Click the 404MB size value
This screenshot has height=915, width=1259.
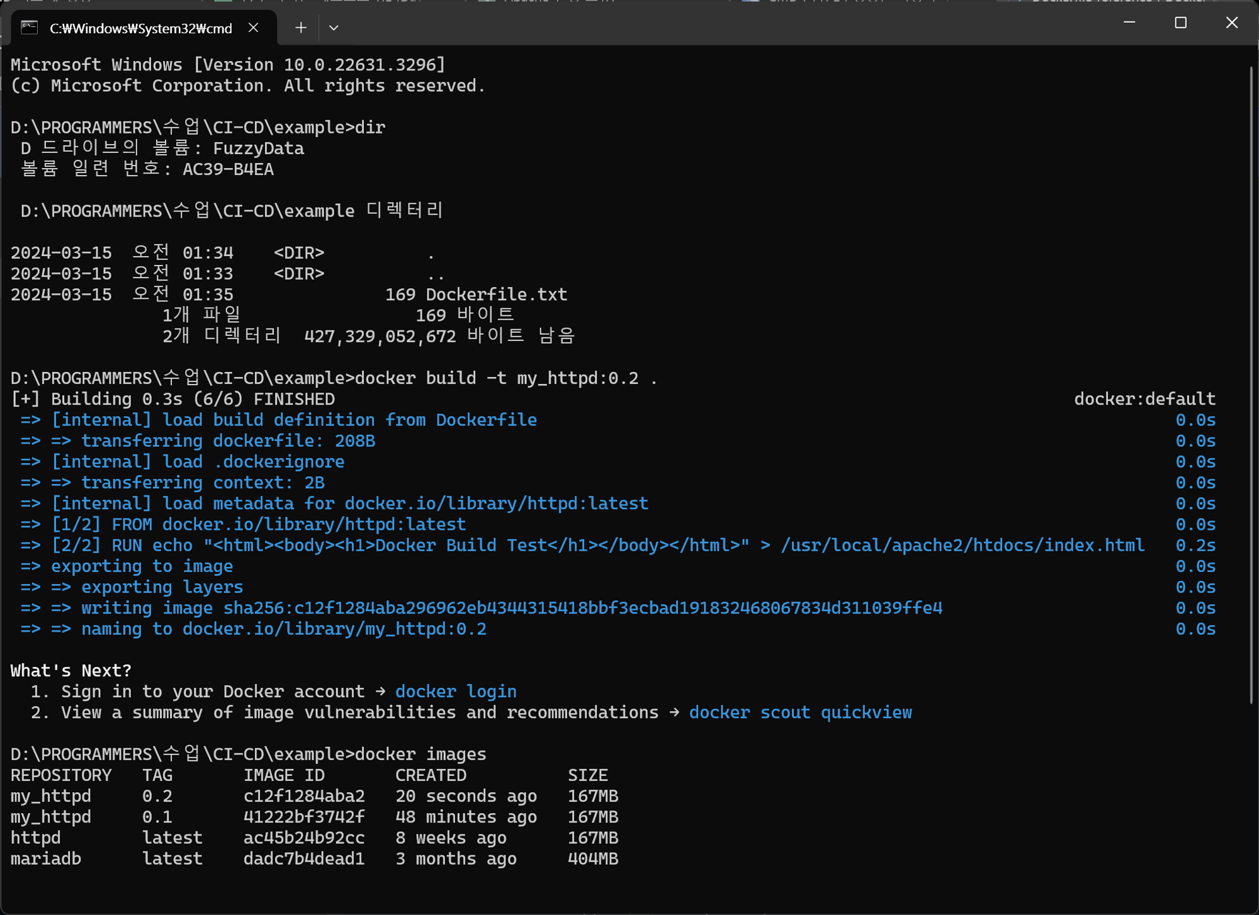[593, 858]
